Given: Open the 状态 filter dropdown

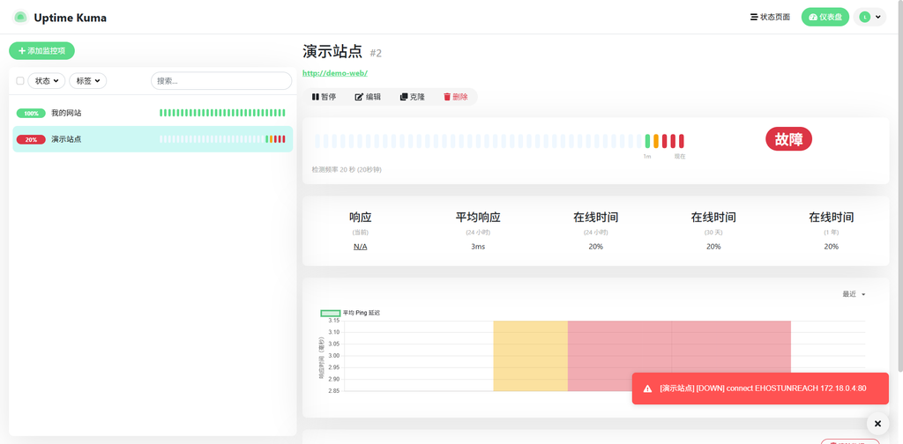Looking at the screenshot, I should 47,81.
